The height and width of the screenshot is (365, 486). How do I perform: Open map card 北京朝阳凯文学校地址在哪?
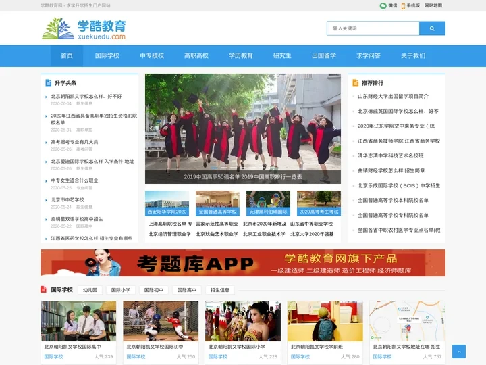[x=407, y=321]
